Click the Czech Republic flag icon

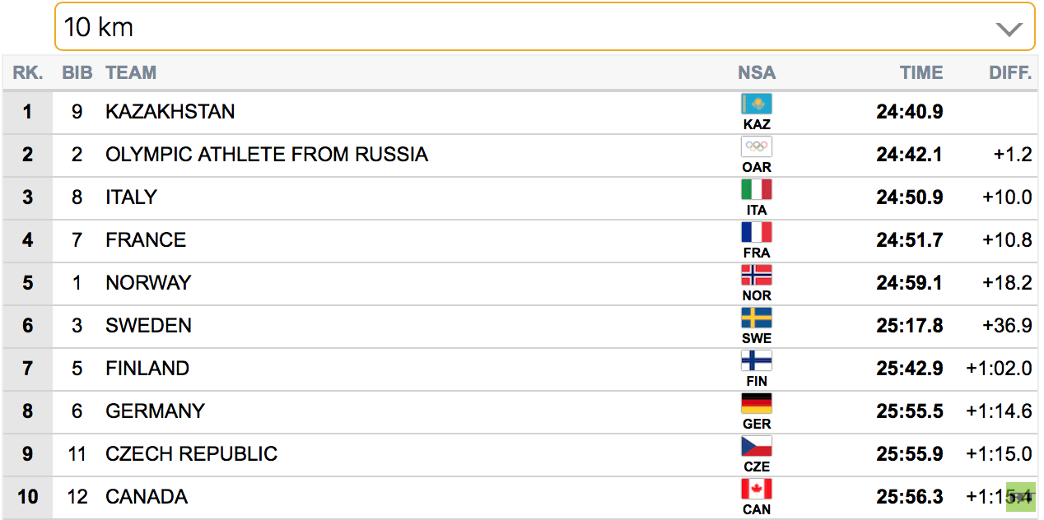pyautogui.click(x=757, y=447)
